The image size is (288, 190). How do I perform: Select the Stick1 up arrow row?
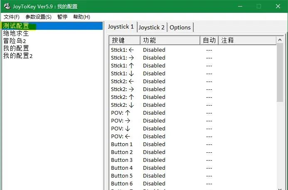[193, 66]
